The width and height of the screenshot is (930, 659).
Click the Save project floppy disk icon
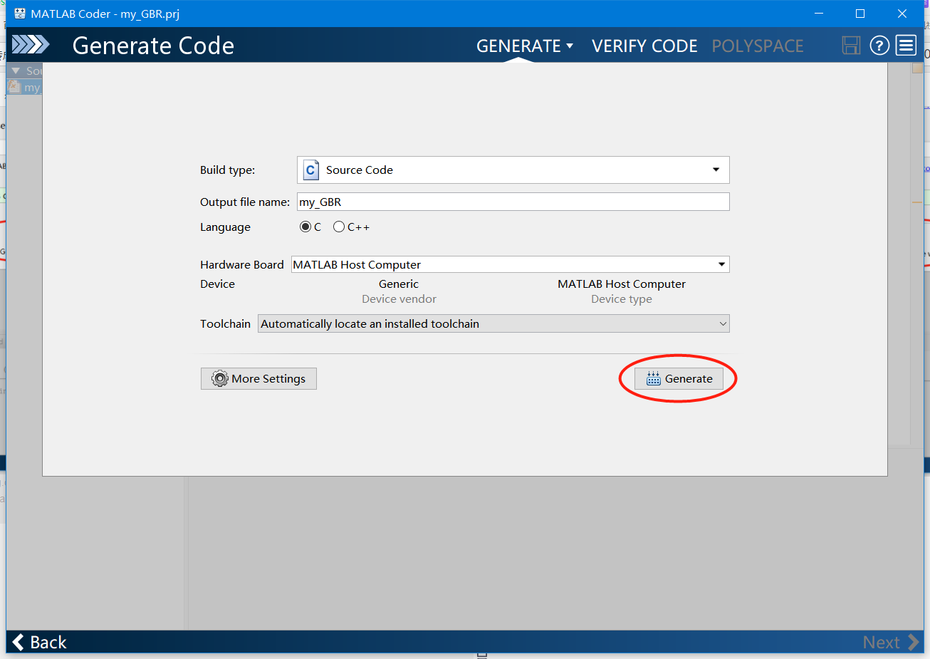(851, 45)
